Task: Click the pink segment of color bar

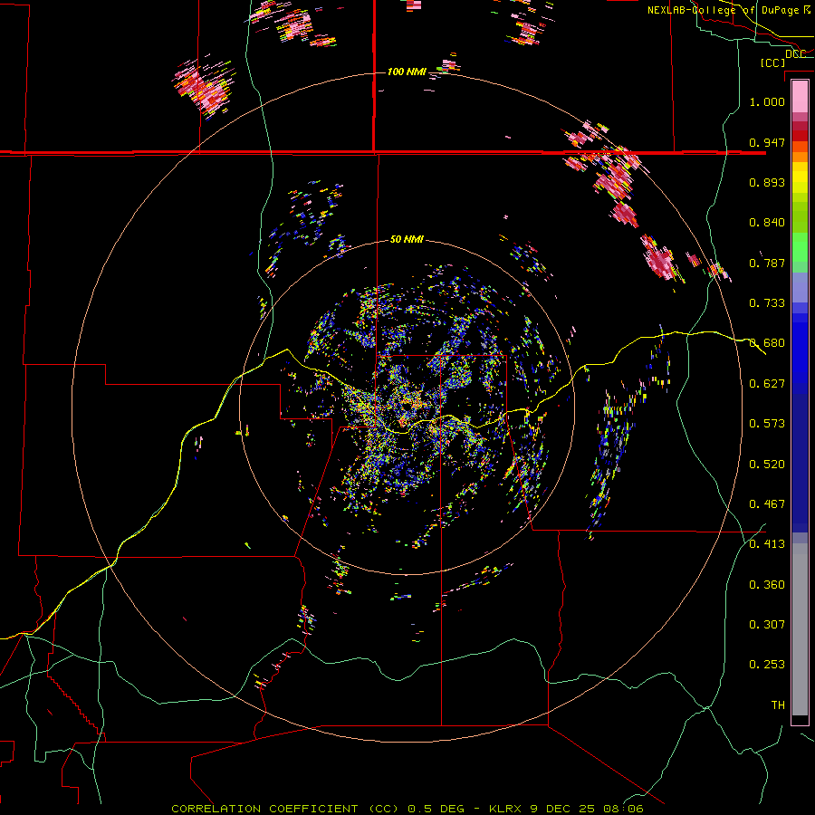Action: coord(800,96)
